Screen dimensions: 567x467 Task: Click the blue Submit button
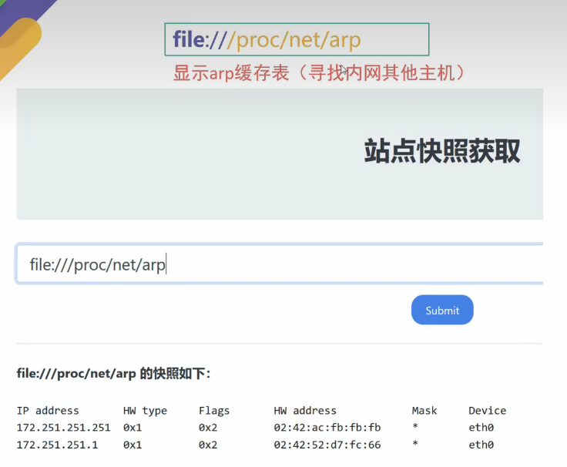point(442,310)
